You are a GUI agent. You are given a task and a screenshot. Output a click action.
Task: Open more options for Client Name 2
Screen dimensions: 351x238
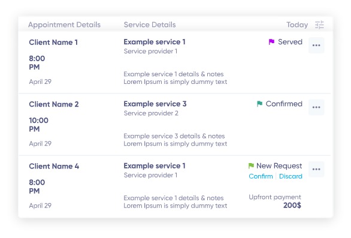coord(316,107)
